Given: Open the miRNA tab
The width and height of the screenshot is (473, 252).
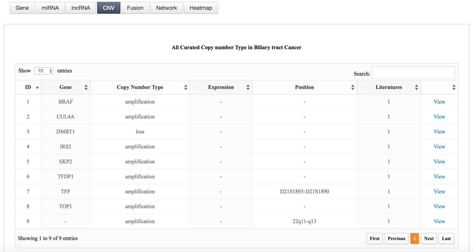Looking at the screenshot, I should [50, 8].
